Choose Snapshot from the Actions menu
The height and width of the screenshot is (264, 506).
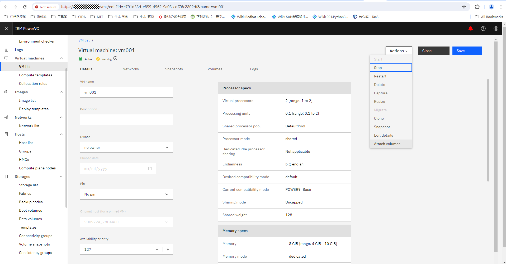(391, 127)
